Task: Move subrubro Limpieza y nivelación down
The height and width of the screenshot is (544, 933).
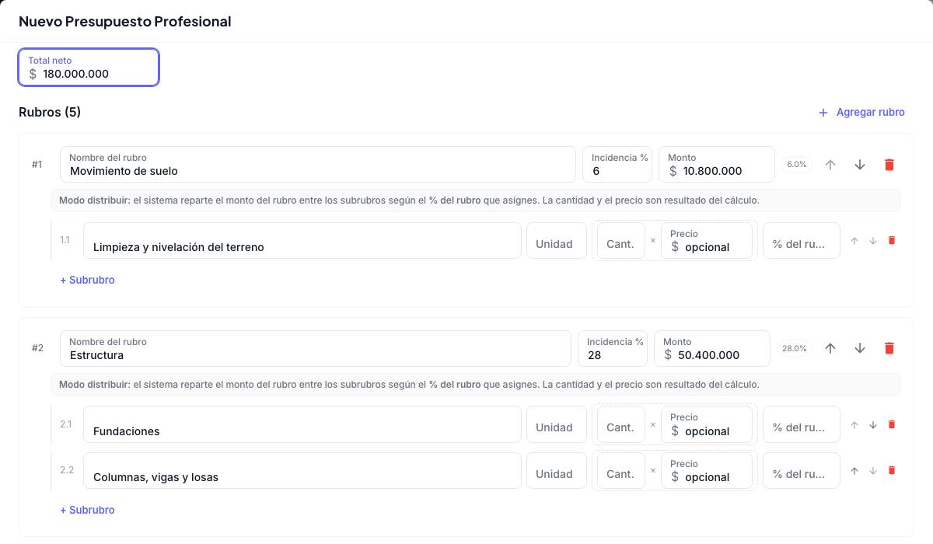Action: [x=873, y=241]
